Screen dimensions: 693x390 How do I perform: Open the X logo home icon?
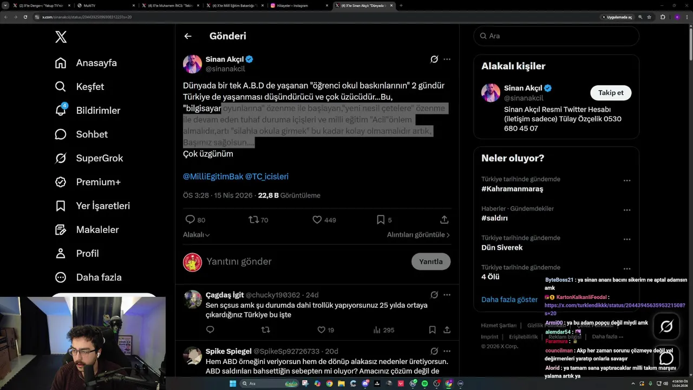(61, 37)
